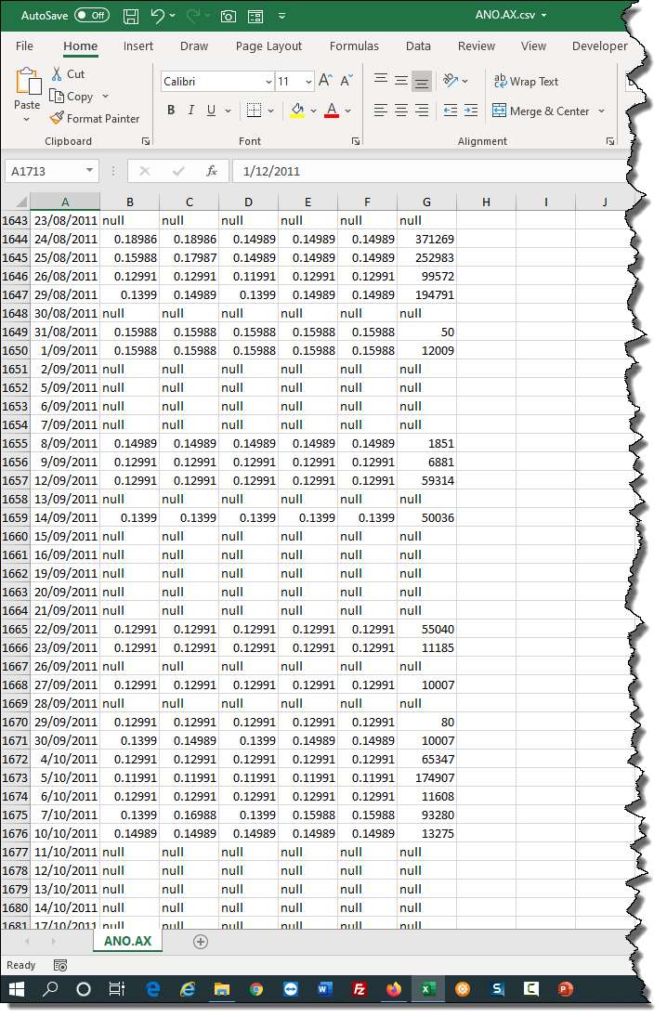Open the font size dropdown
Screen dimensions: 667x1017
[x=308, y=82]
